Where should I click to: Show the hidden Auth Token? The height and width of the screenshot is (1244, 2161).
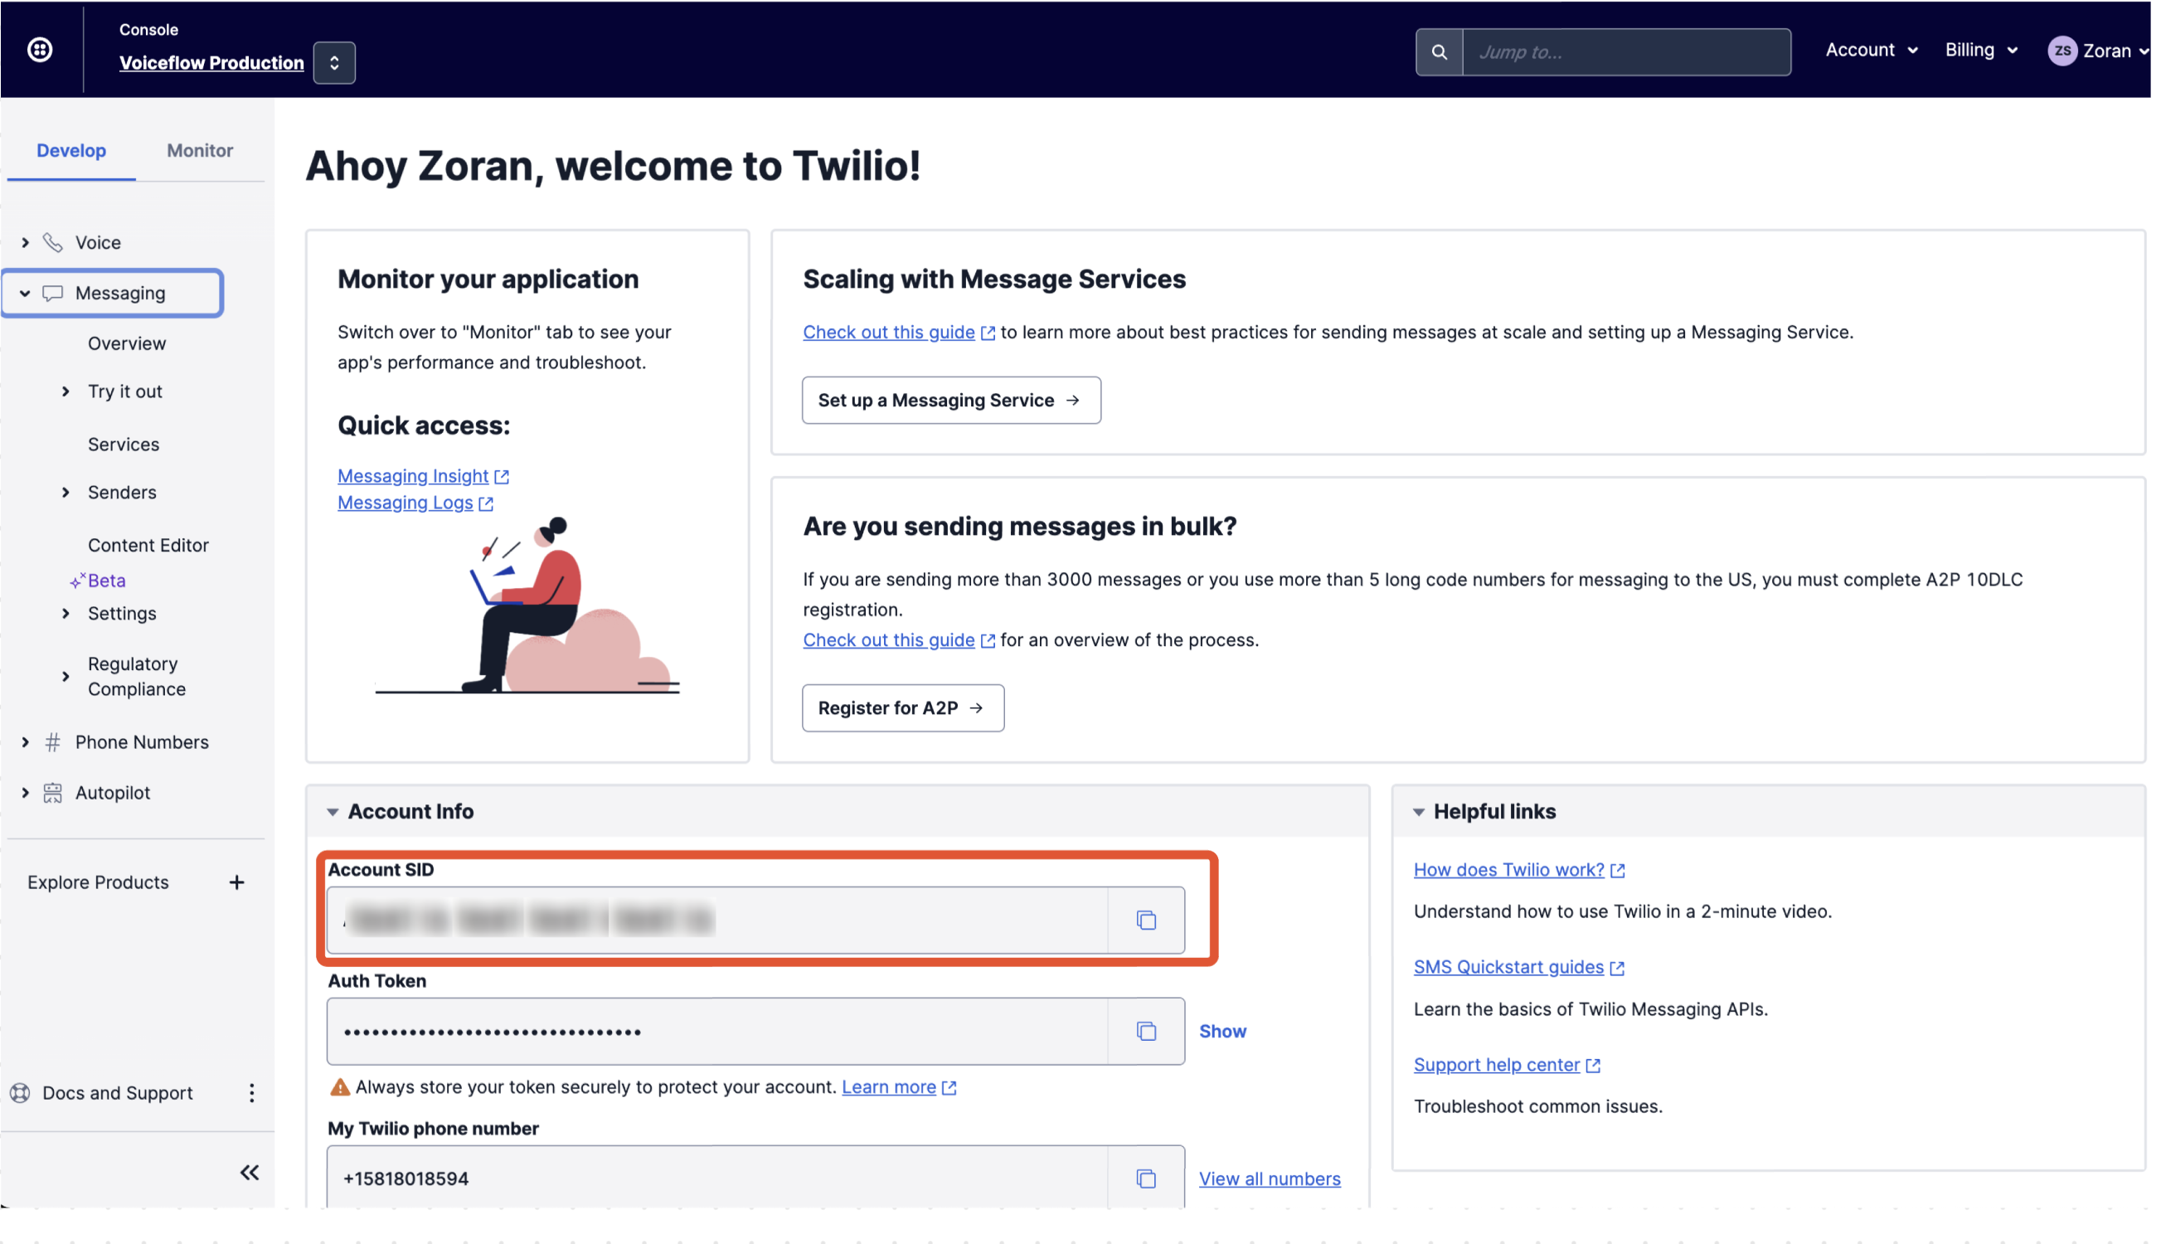(x=1222, y=1031)
